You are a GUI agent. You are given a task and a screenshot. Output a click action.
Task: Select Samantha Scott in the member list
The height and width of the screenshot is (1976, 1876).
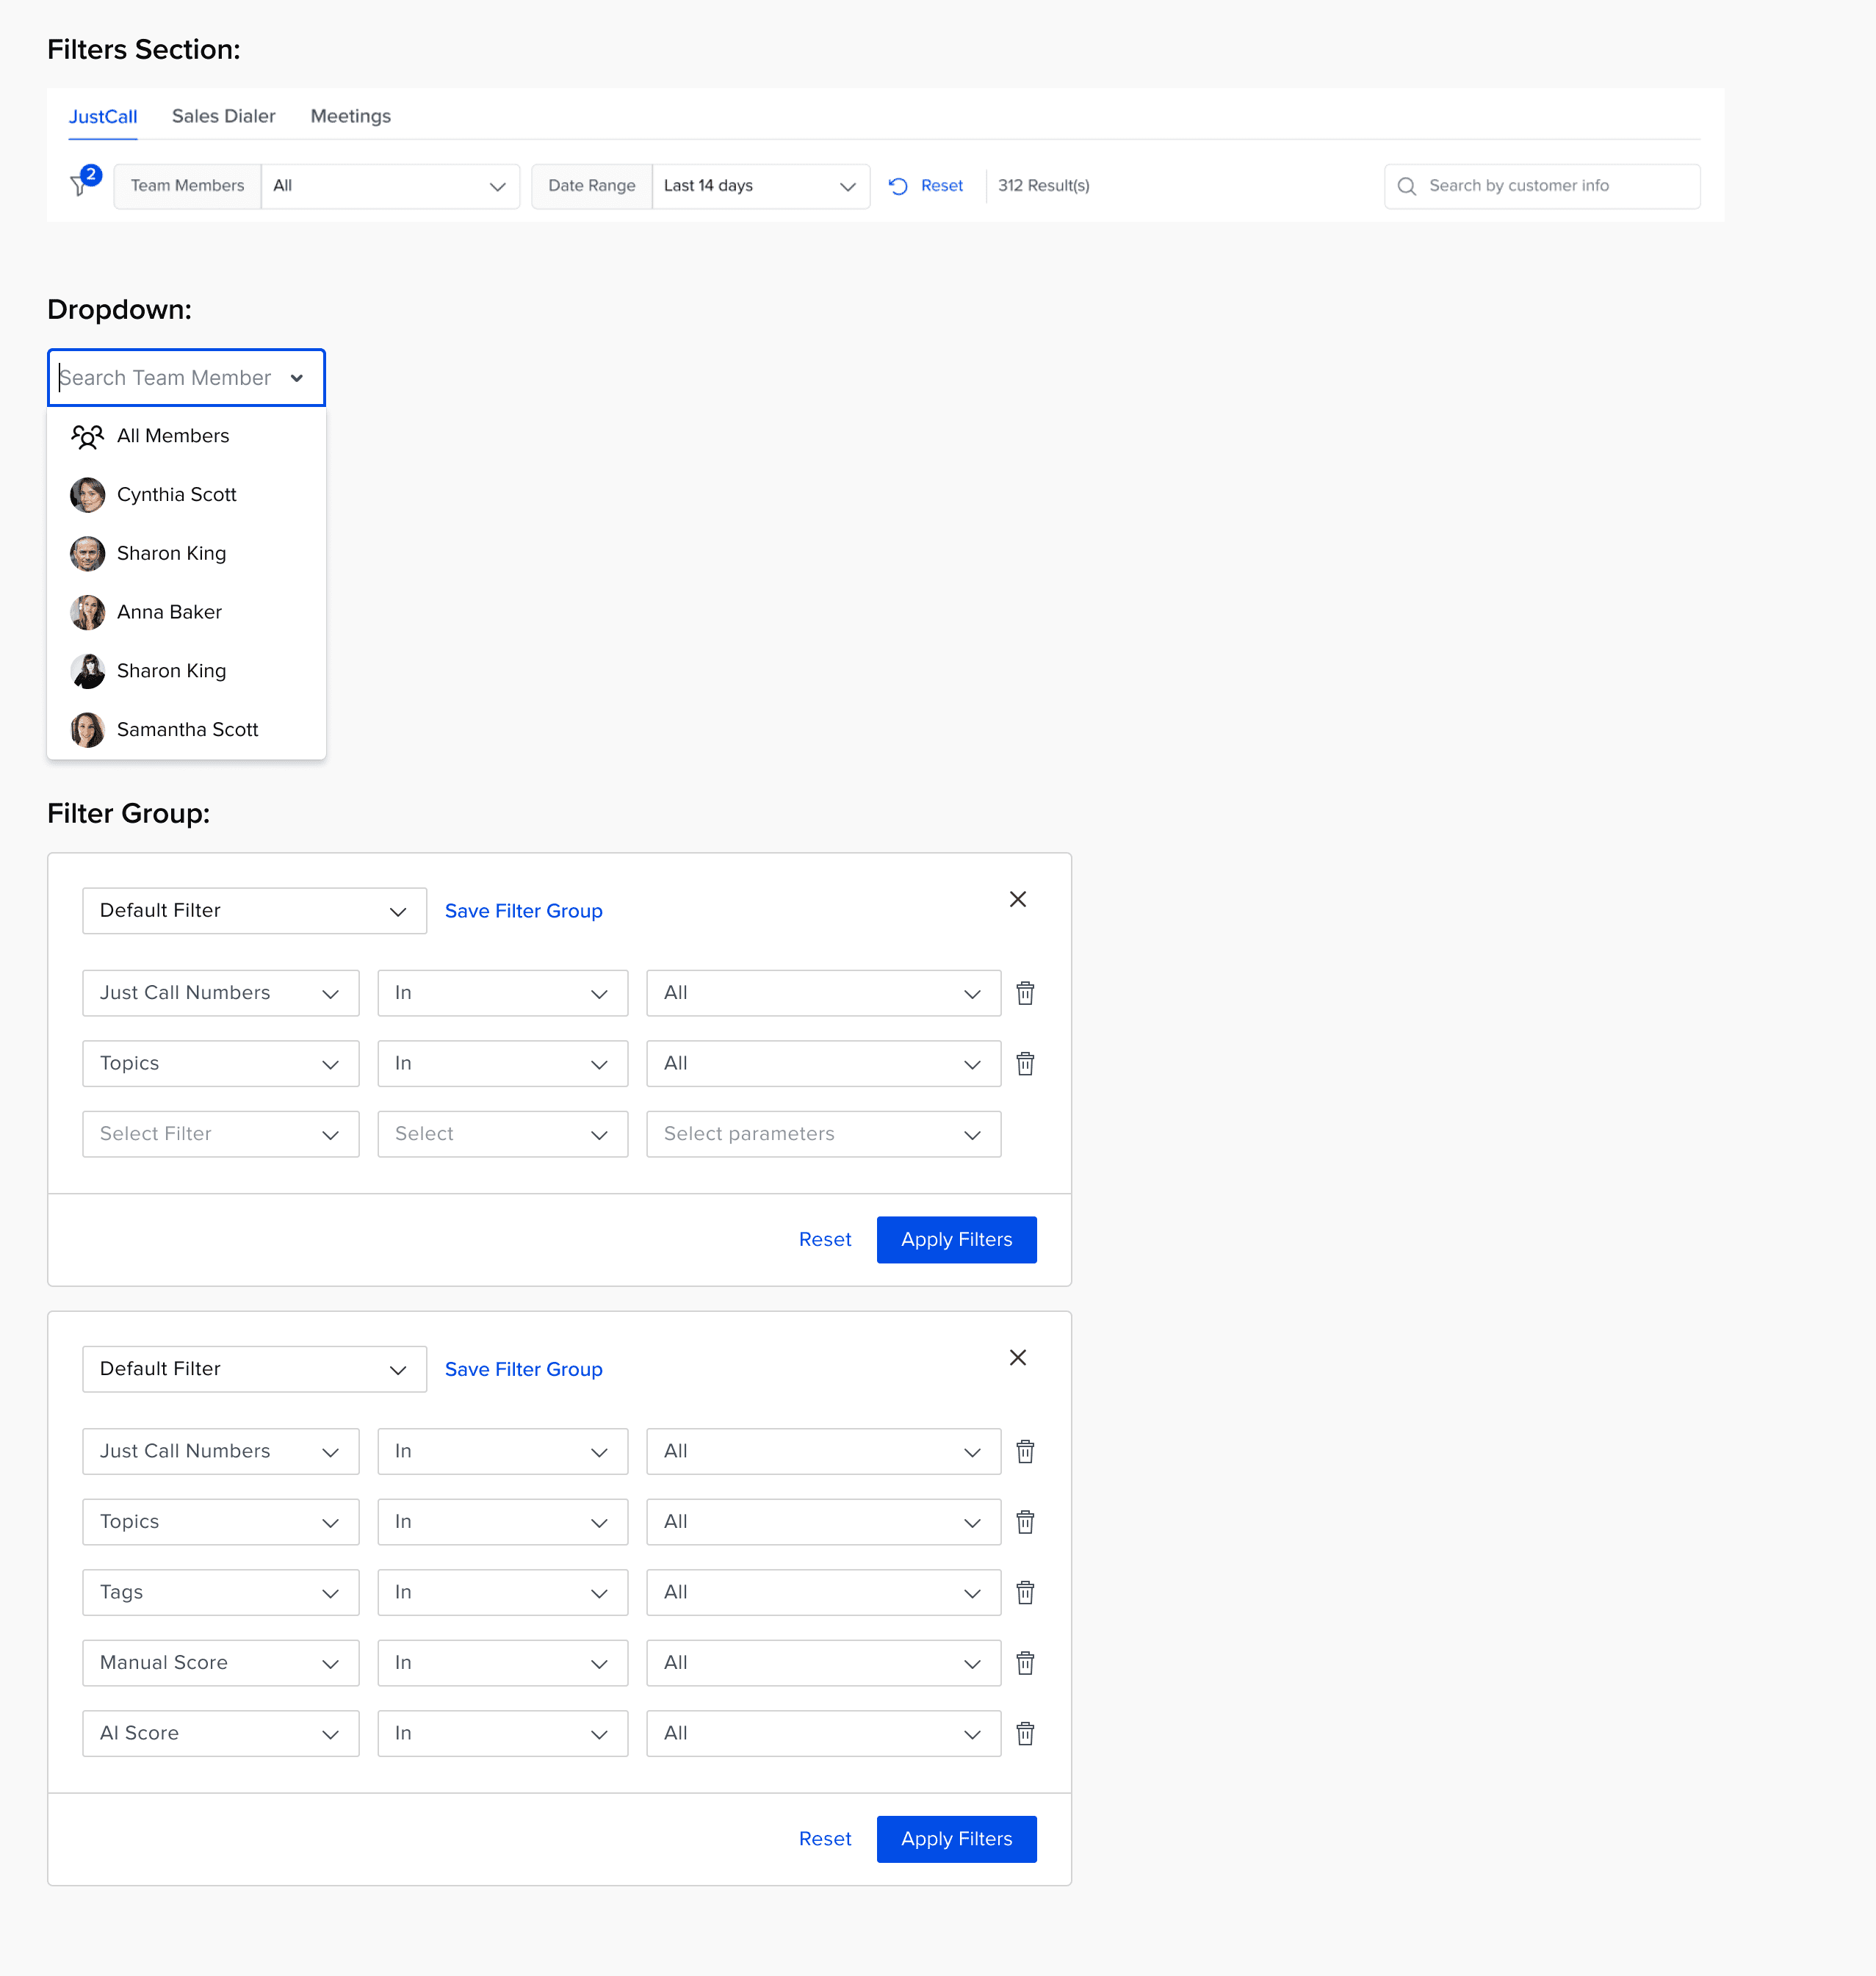[187, 730]
